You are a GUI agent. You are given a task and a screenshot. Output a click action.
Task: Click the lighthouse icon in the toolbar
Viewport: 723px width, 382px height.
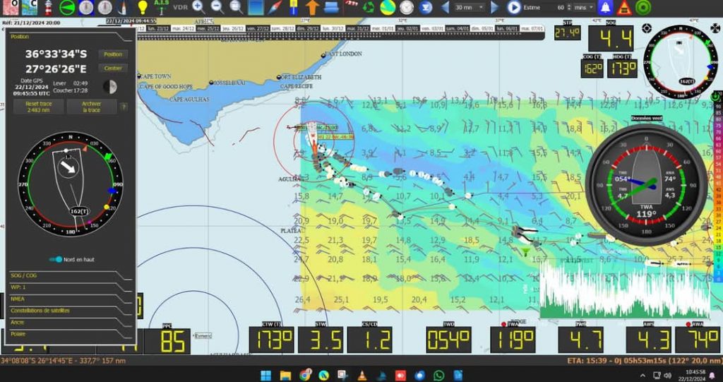pos(48,7)
